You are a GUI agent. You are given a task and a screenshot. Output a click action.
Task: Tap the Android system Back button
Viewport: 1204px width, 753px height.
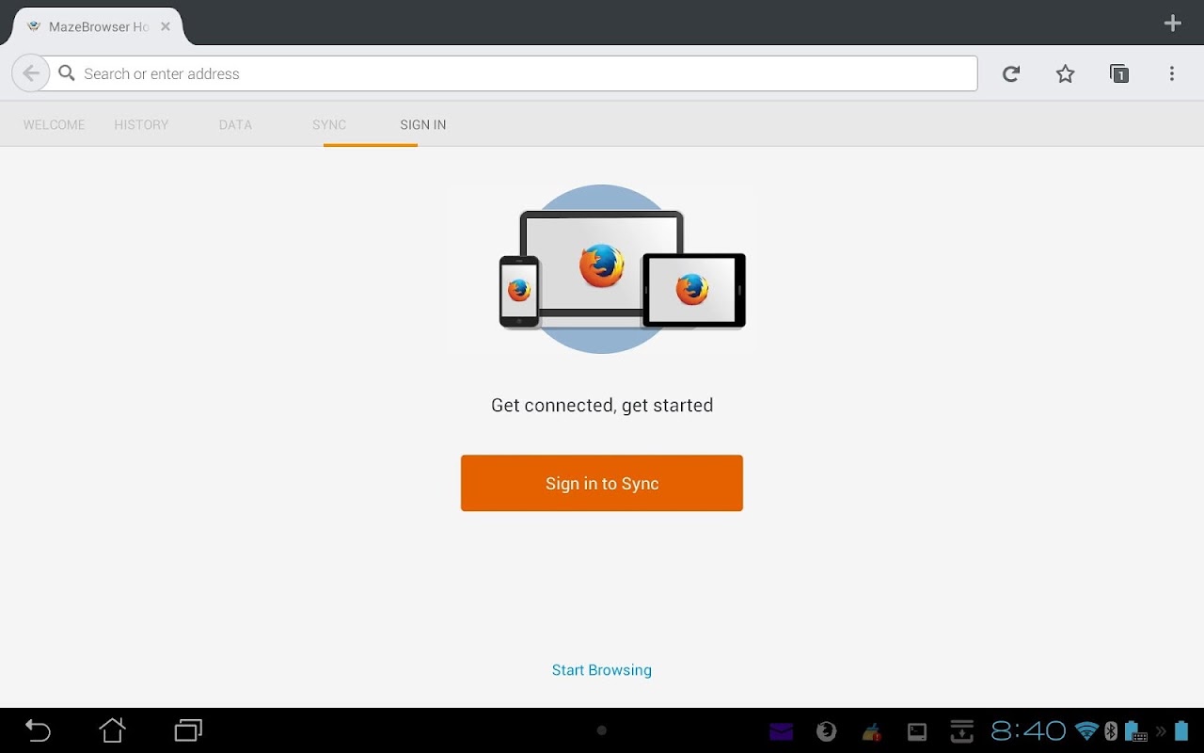pyautogui.click(x=38, y=729)
